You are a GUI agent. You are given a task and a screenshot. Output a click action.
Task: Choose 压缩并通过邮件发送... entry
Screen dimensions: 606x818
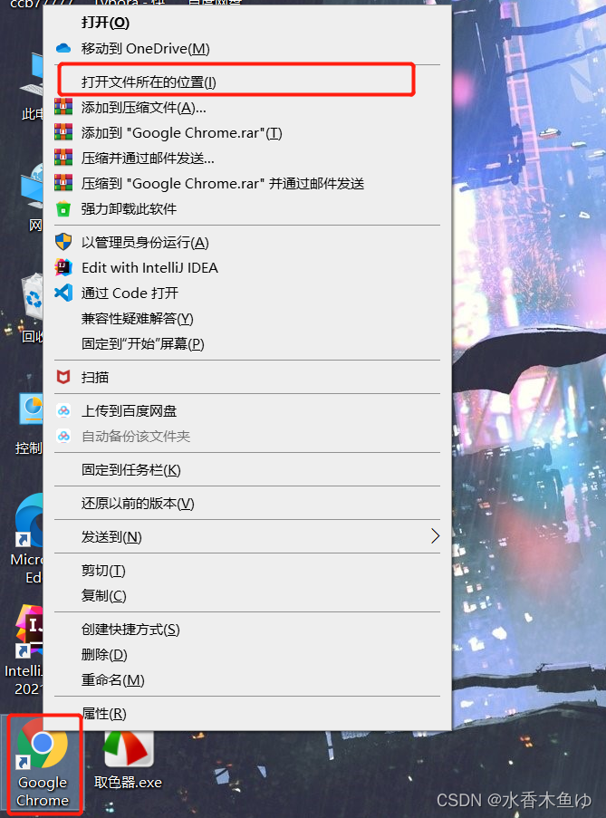point(247,158)
